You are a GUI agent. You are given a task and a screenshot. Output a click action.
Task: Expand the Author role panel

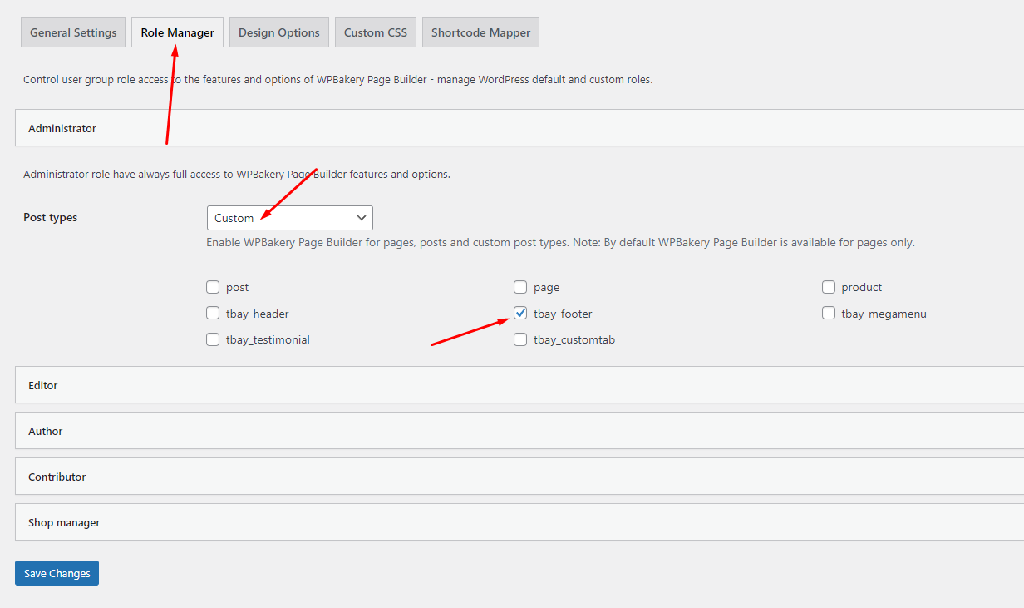pyautogui.click(x=519, y=431)
